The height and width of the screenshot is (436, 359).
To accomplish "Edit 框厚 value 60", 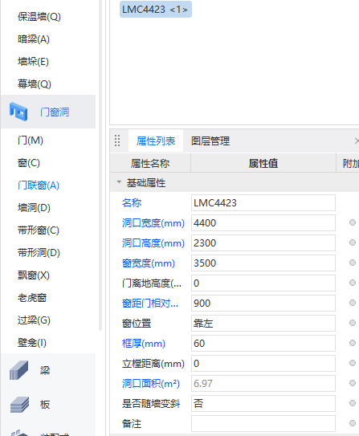I will 263,343.
